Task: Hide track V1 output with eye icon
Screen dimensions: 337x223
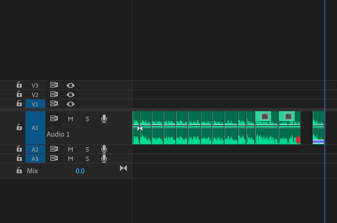Action: [71, 104]
